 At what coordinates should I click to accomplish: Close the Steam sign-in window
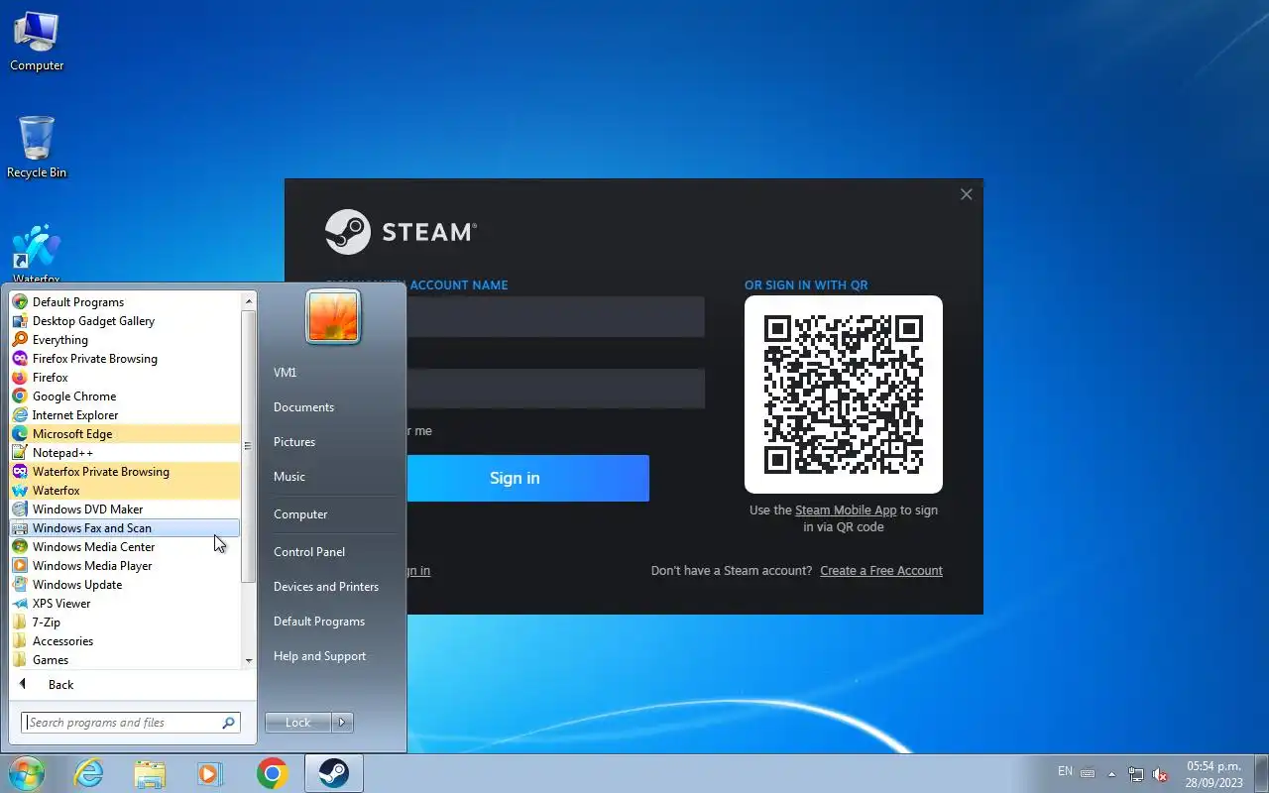(x=967, y=194)
